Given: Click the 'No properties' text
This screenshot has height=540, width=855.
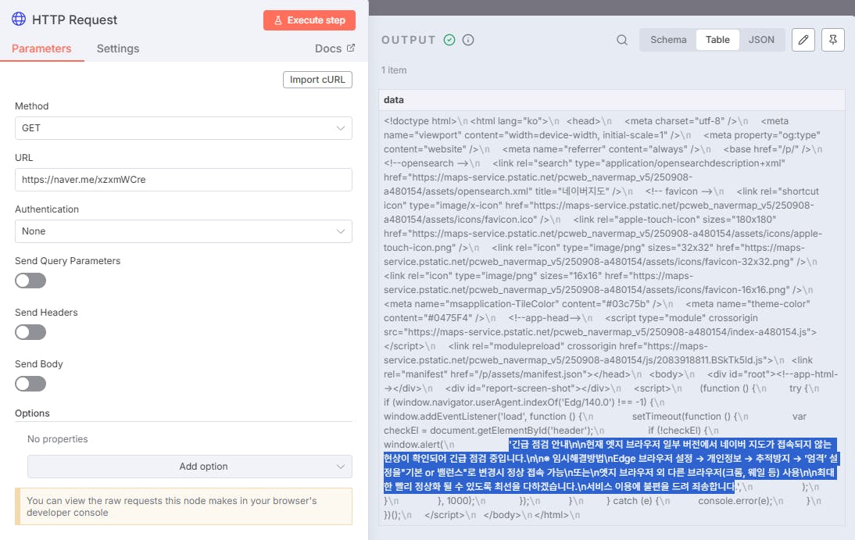Looking at the screenshot, I should click(x=57, y=439).
